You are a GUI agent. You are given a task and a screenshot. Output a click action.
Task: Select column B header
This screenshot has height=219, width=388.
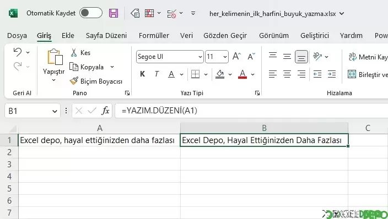[265, 128]
